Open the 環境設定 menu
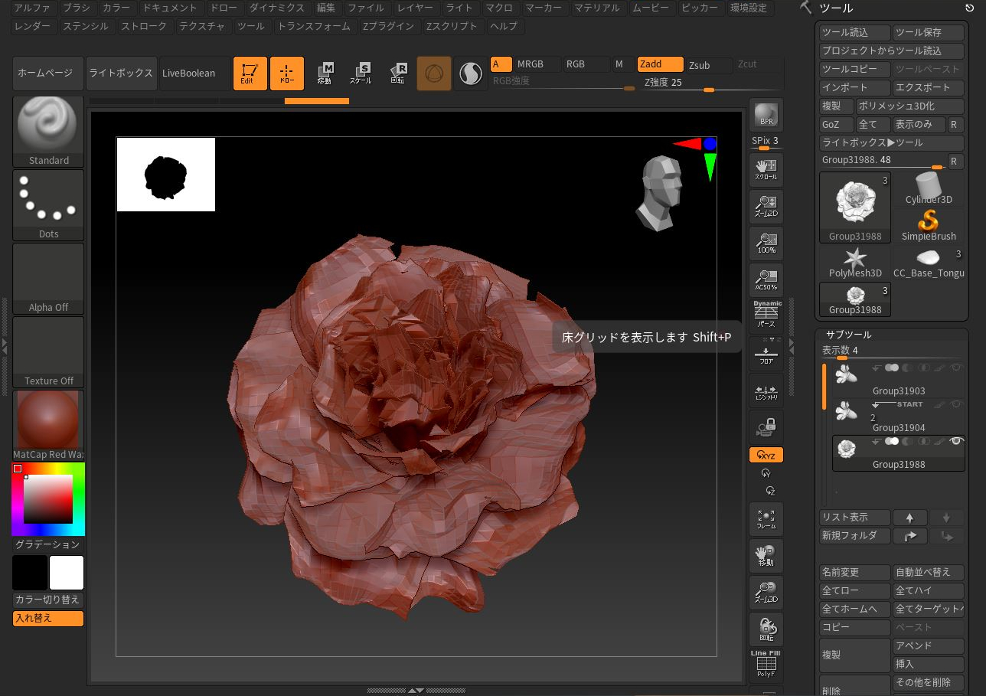 (748, 8)
